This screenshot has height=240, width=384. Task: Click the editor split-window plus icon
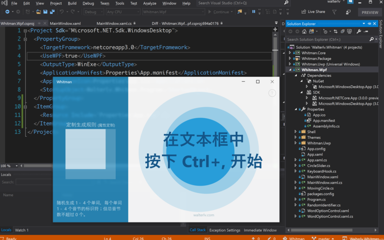pos(275,29)
